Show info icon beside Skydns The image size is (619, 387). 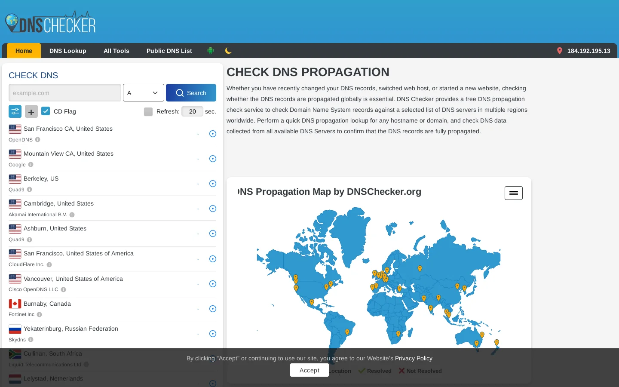coord(31,340)
